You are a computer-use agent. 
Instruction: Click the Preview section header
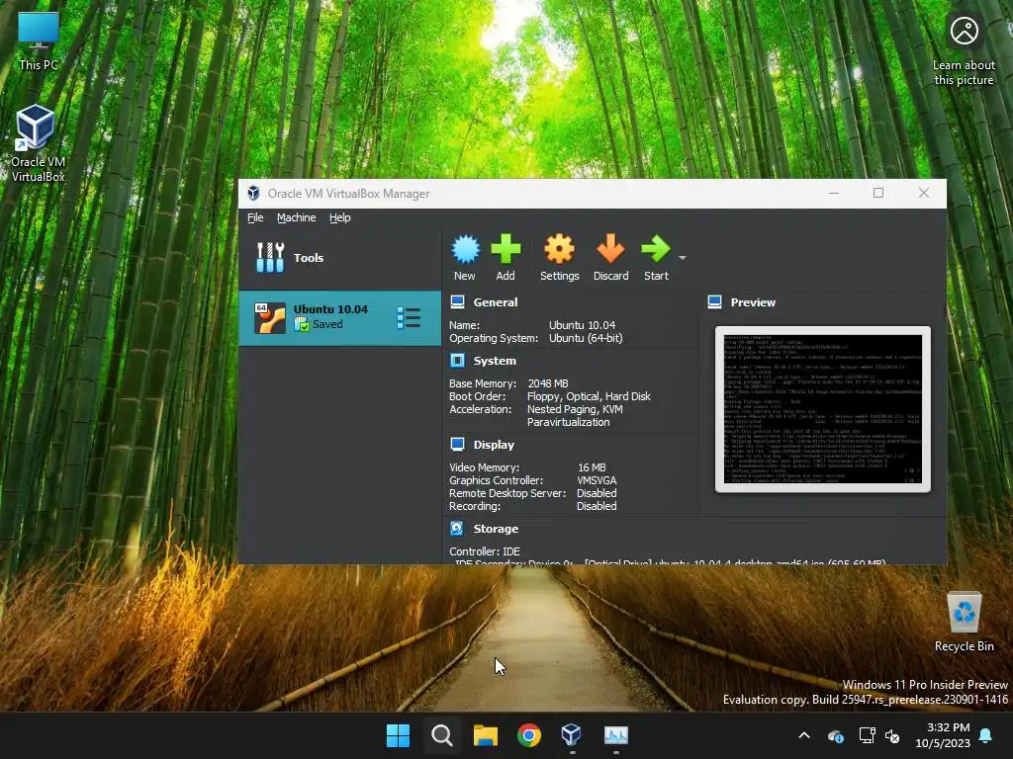(753, 302)
